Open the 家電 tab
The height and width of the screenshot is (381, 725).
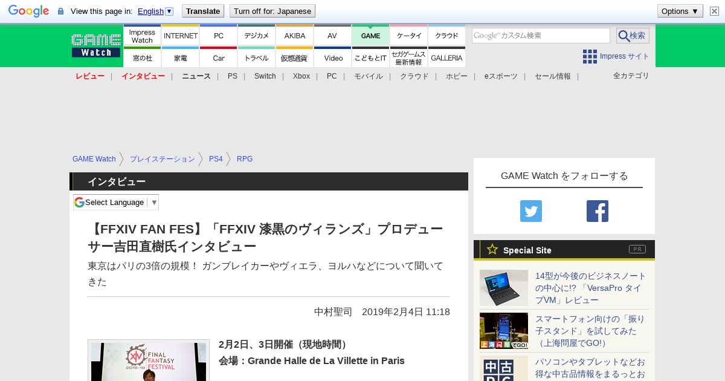point(181,57)
